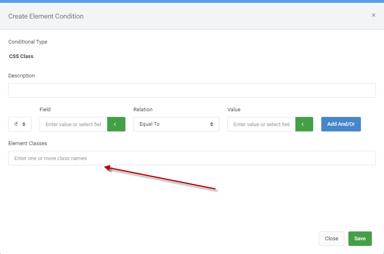Click the Value column label
384x254 pixels.
[x=234, y=110]
